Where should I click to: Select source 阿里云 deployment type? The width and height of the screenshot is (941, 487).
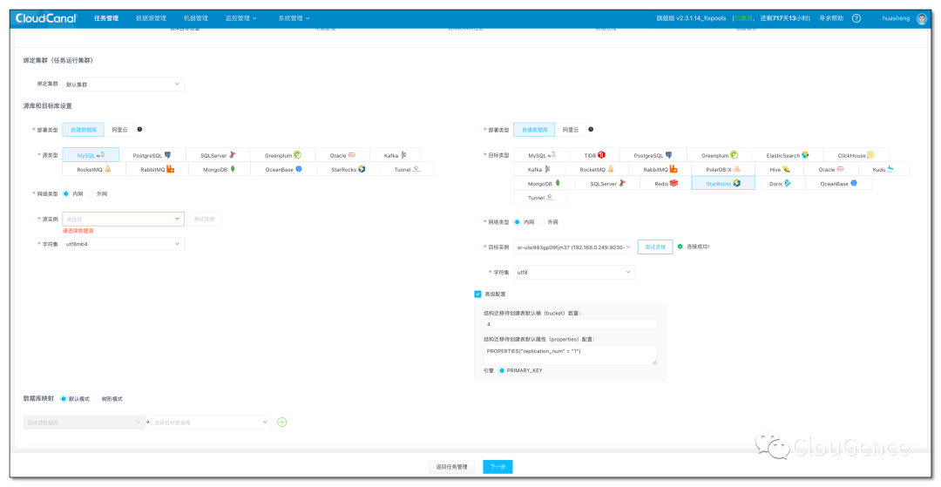coord(119,130)
